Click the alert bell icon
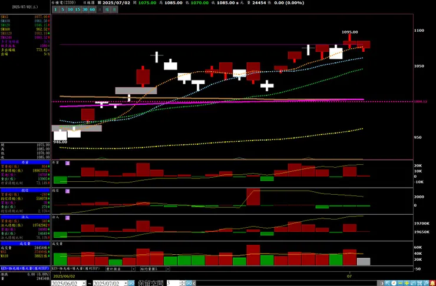 (432, 283)
